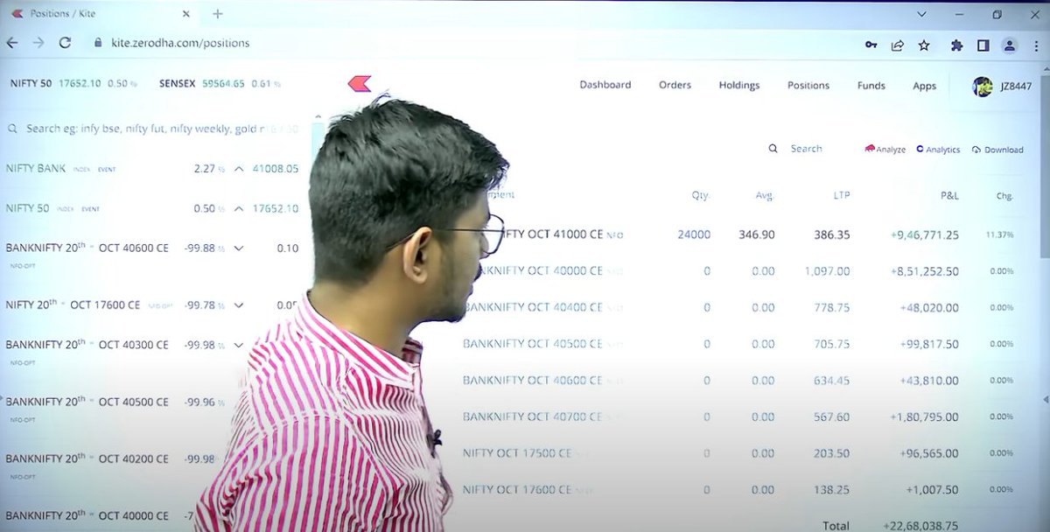
Task: Open the Apps menu
Action: 925,86
